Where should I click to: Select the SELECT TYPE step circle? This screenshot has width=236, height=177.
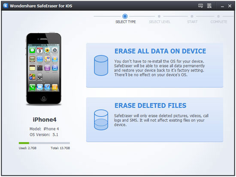[125, 16]
